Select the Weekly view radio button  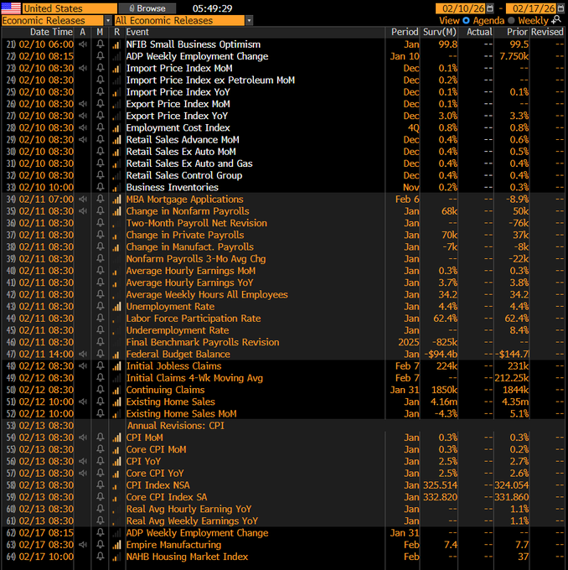(512, 20)
